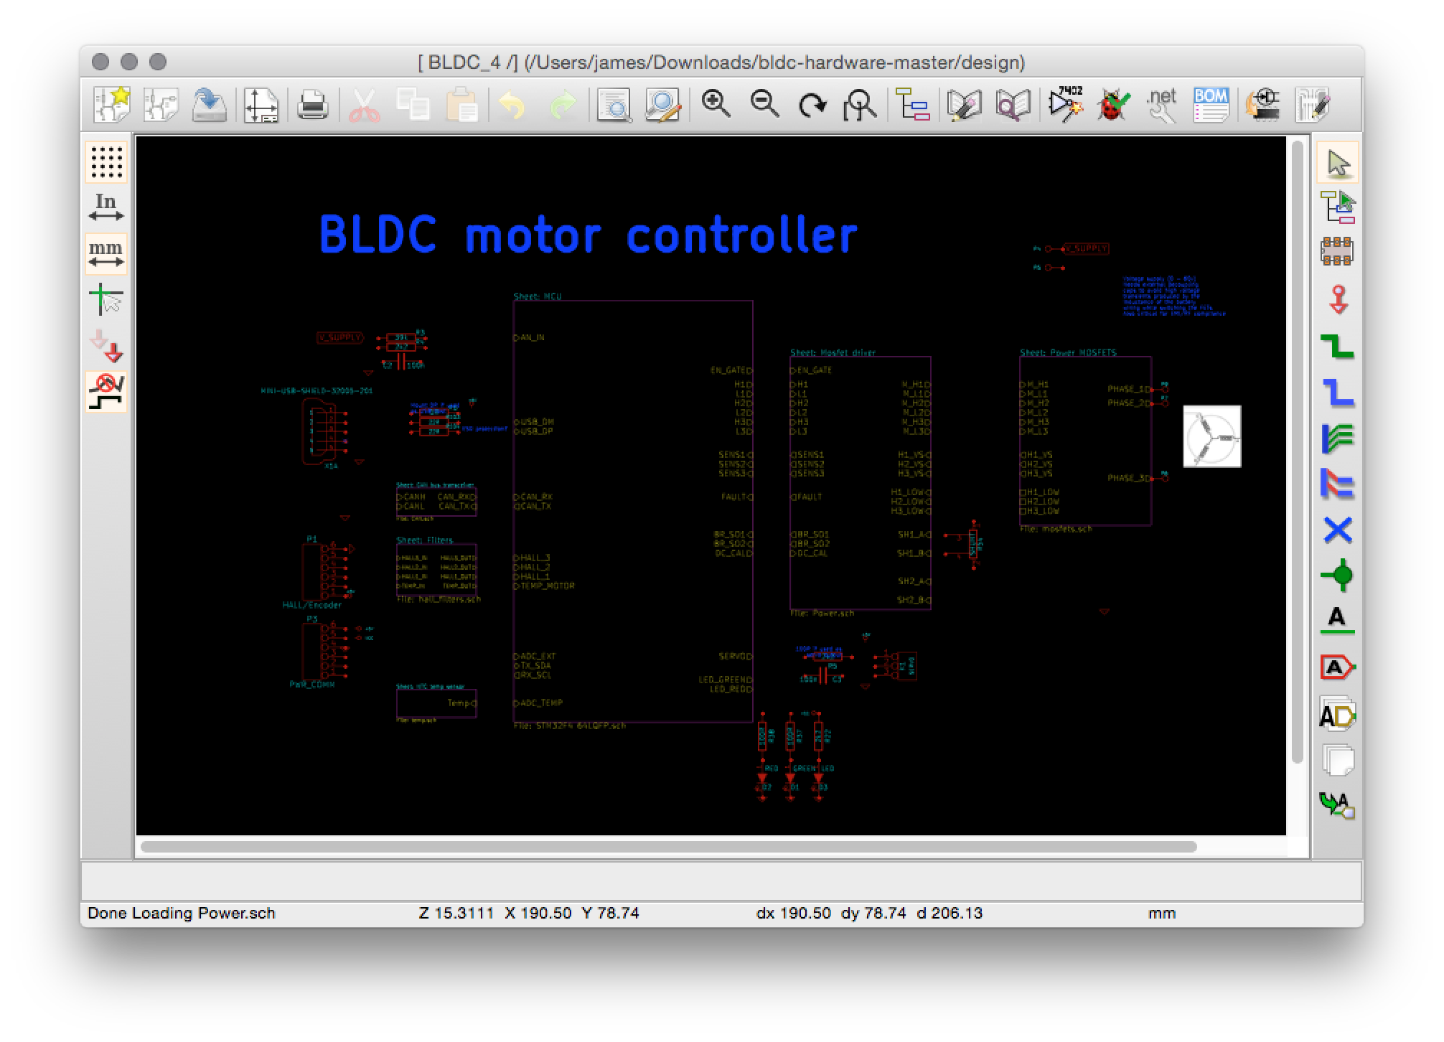Open Find component or text
1444x1042 pixels.
[614, 105]
